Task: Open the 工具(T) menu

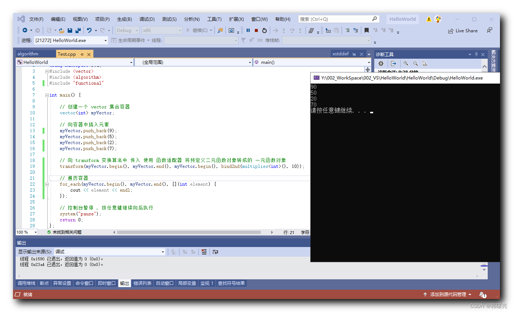Action: [214, 19]
